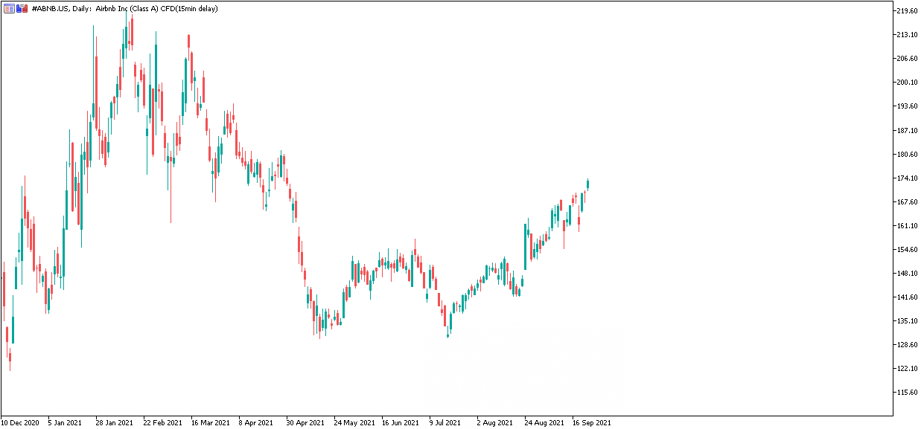Click the 9 Jul 2021 time marker
The width and height of the screenshot is (924, 429).
coord(446,422)
